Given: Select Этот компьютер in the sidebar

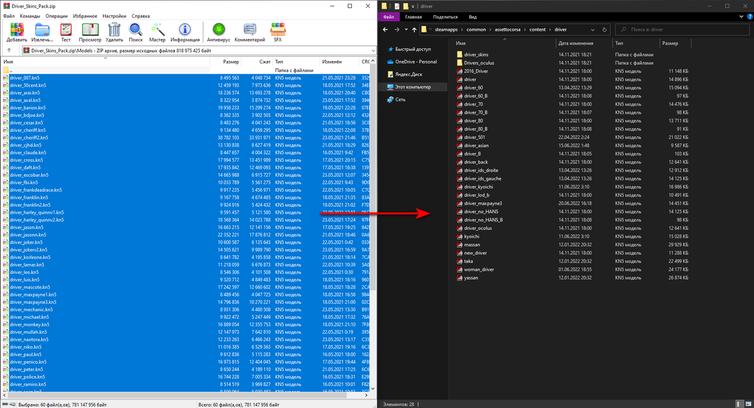Looking at the screenshot, I should [x=410, y=87].
